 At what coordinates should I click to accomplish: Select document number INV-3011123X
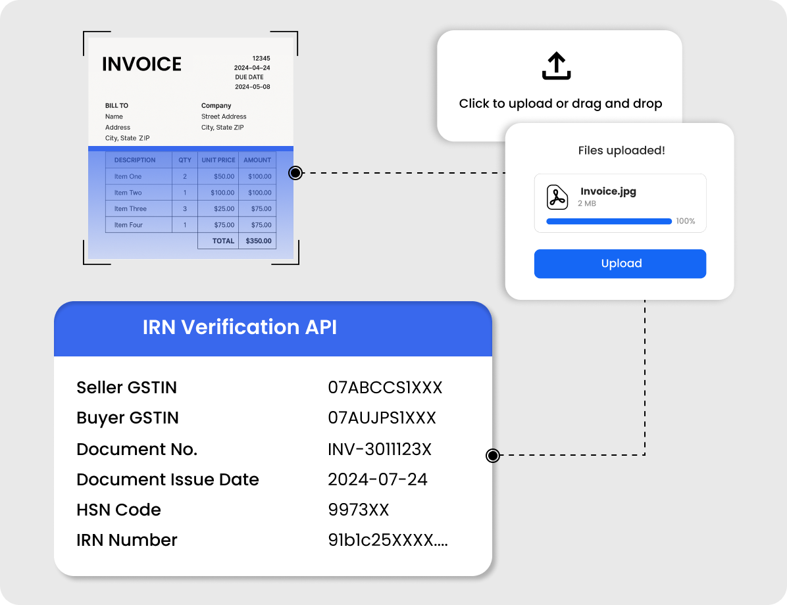click(380, 449)
